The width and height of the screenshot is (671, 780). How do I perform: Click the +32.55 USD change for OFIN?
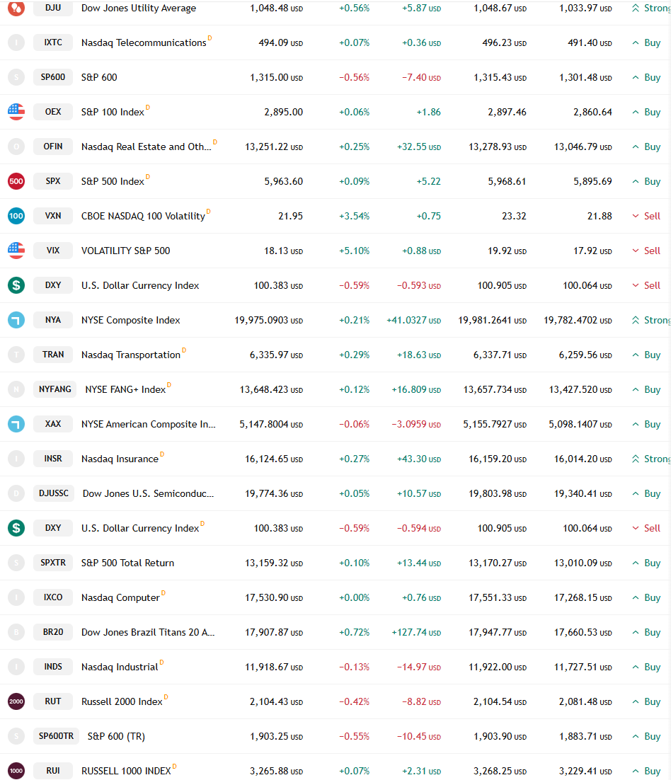pyautogui.click(x=419, y=147)
